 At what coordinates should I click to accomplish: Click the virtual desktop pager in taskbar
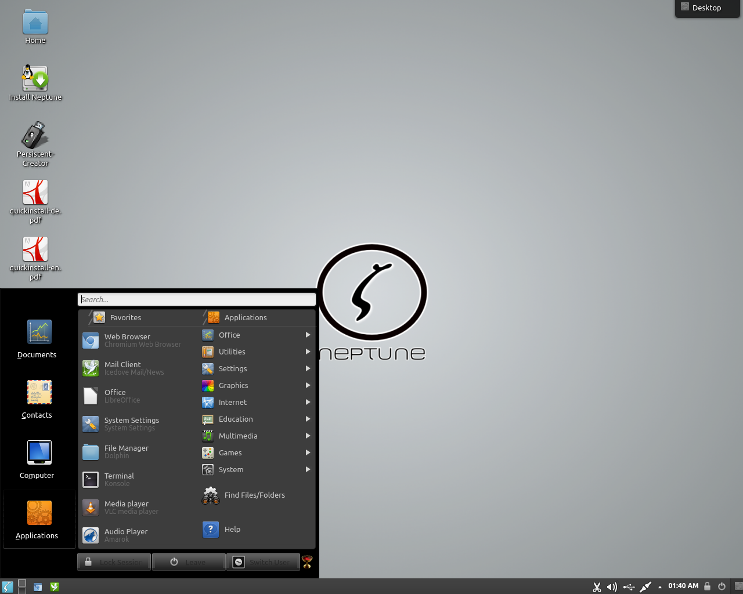(x=22, y=586)
